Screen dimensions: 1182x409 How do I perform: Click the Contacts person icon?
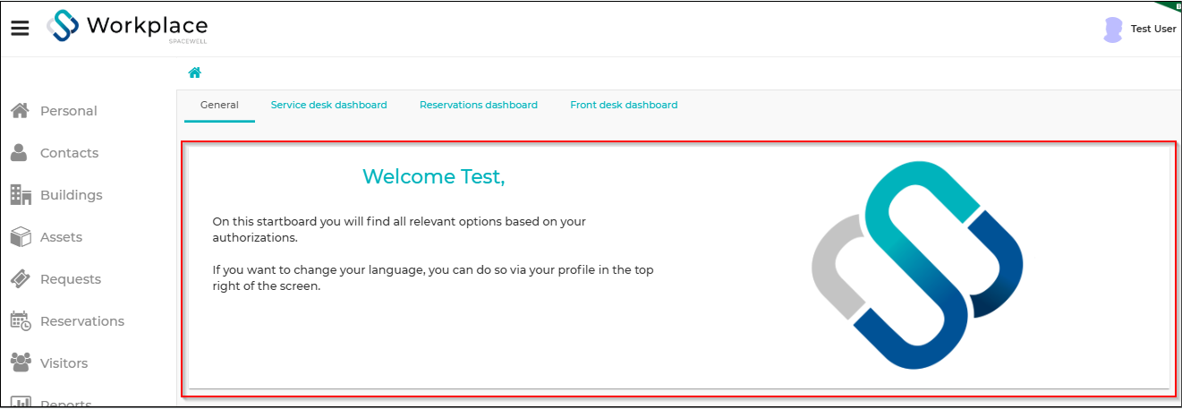(x=20, y=152)
